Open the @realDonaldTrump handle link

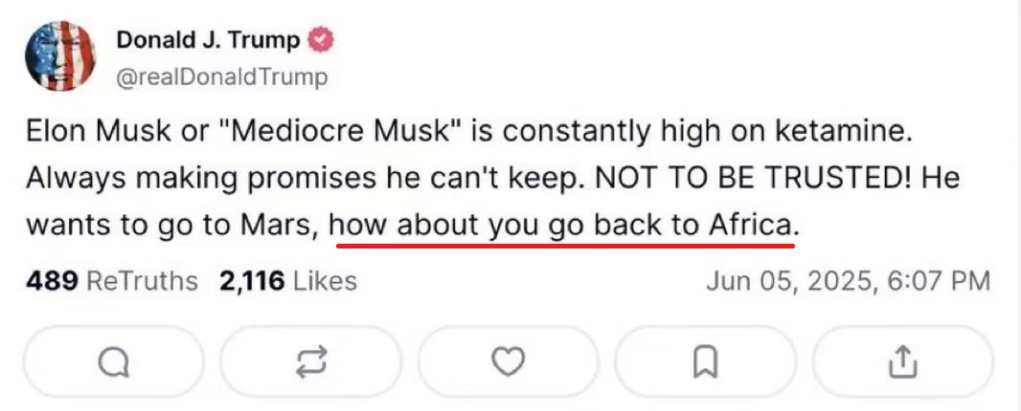221,76
